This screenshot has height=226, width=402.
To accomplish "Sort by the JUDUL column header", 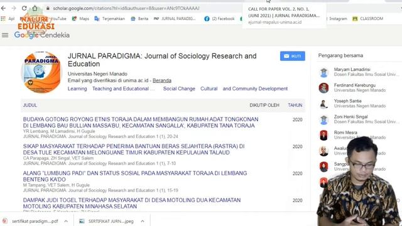I will tap(30, 105).
